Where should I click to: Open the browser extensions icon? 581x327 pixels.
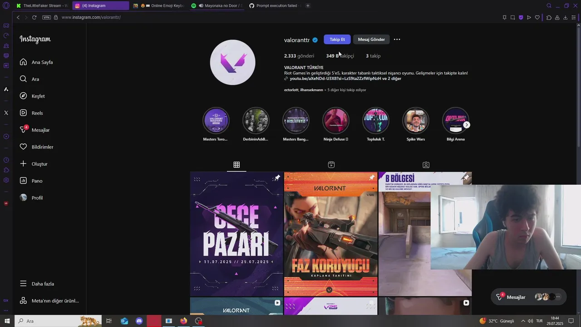pyautogui.click(x=549, y=17)
